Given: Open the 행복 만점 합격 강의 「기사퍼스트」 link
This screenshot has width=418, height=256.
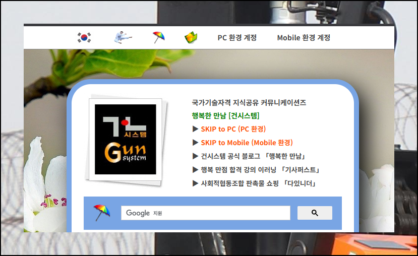Looking at the screenshot, I should tap(261, 170).
